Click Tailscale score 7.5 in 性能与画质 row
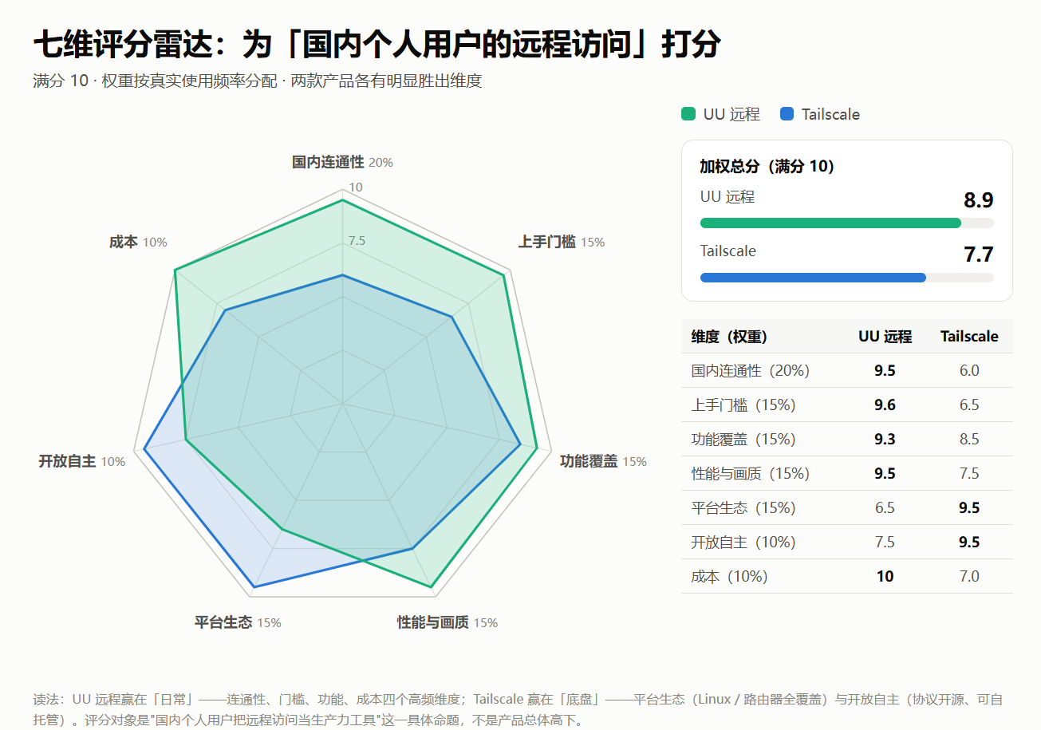Viewport: 1041px width, 730px height. (969, 473)
